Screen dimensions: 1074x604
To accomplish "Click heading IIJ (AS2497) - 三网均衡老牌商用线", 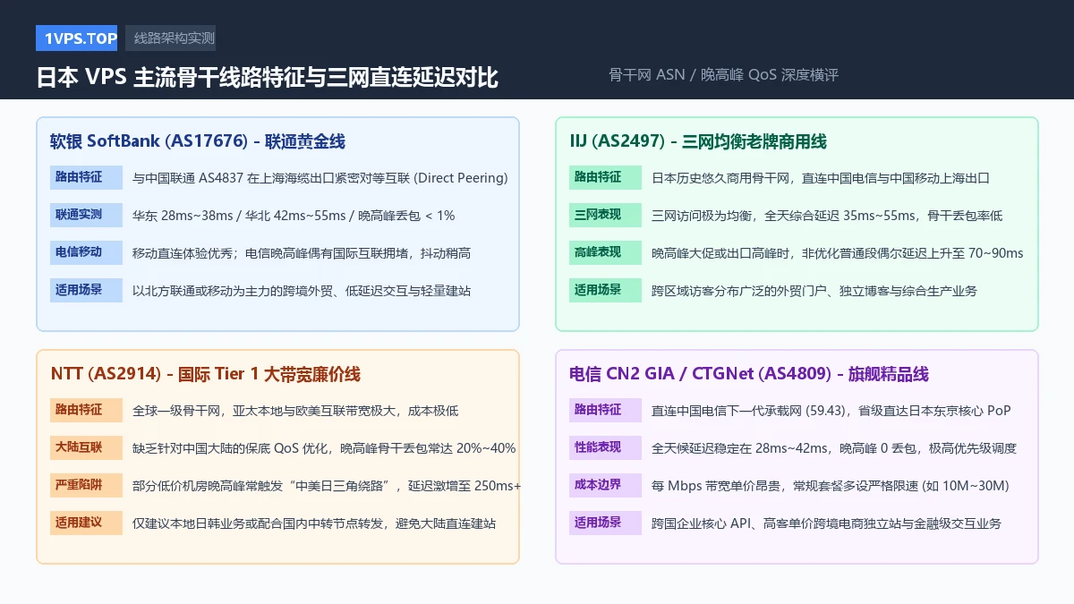I will pos(698,141).
